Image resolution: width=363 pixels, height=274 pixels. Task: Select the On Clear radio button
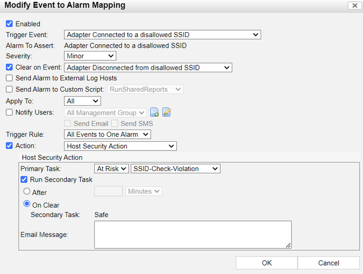coord(26,205)
